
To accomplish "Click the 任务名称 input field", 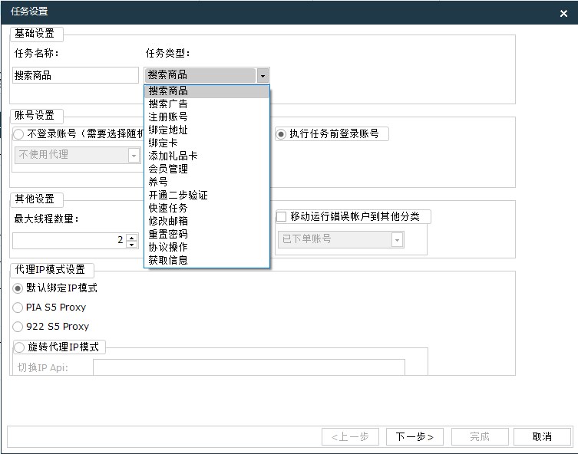I will click(x=75, y=75).
